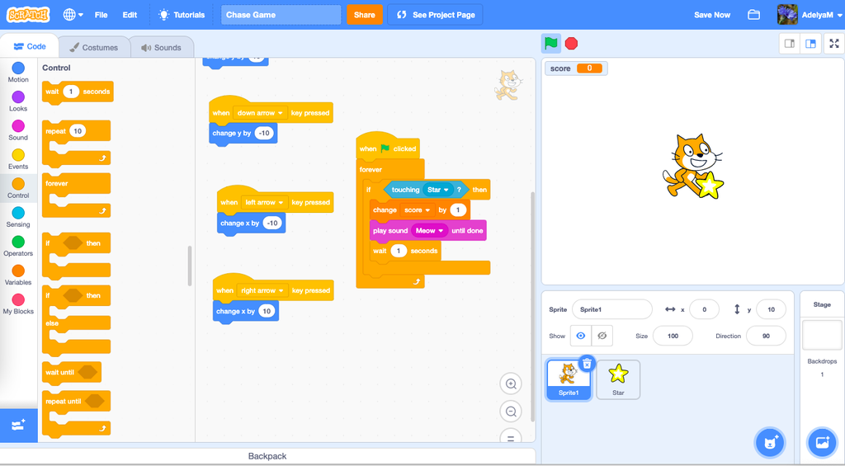
Task: Switch to the Costumes tab
Action: tap(94, 47)
